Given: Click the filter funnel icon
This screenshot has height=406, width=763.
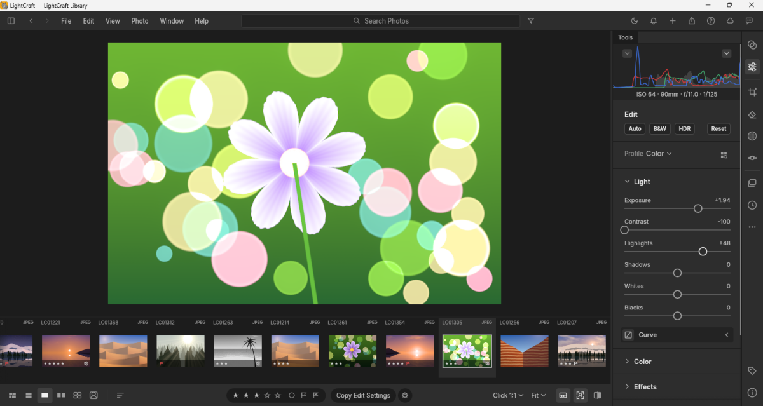Looking at the screenshot, I should tap(531, 21).
